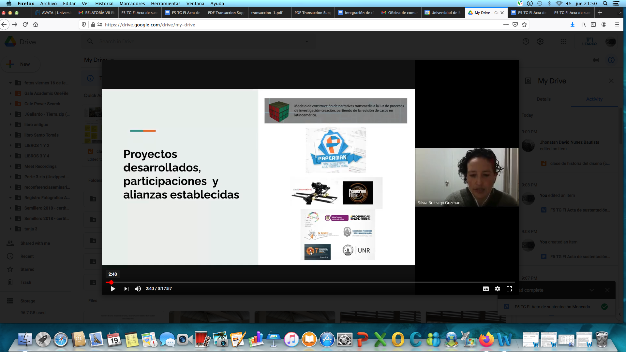Click the New button
Image resolution: width=626 pixels, height=352 pixels.
tap(21, 64)
